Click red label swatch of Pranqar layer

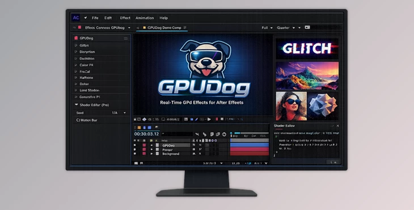pyautogui.click(x=144, y=149)
